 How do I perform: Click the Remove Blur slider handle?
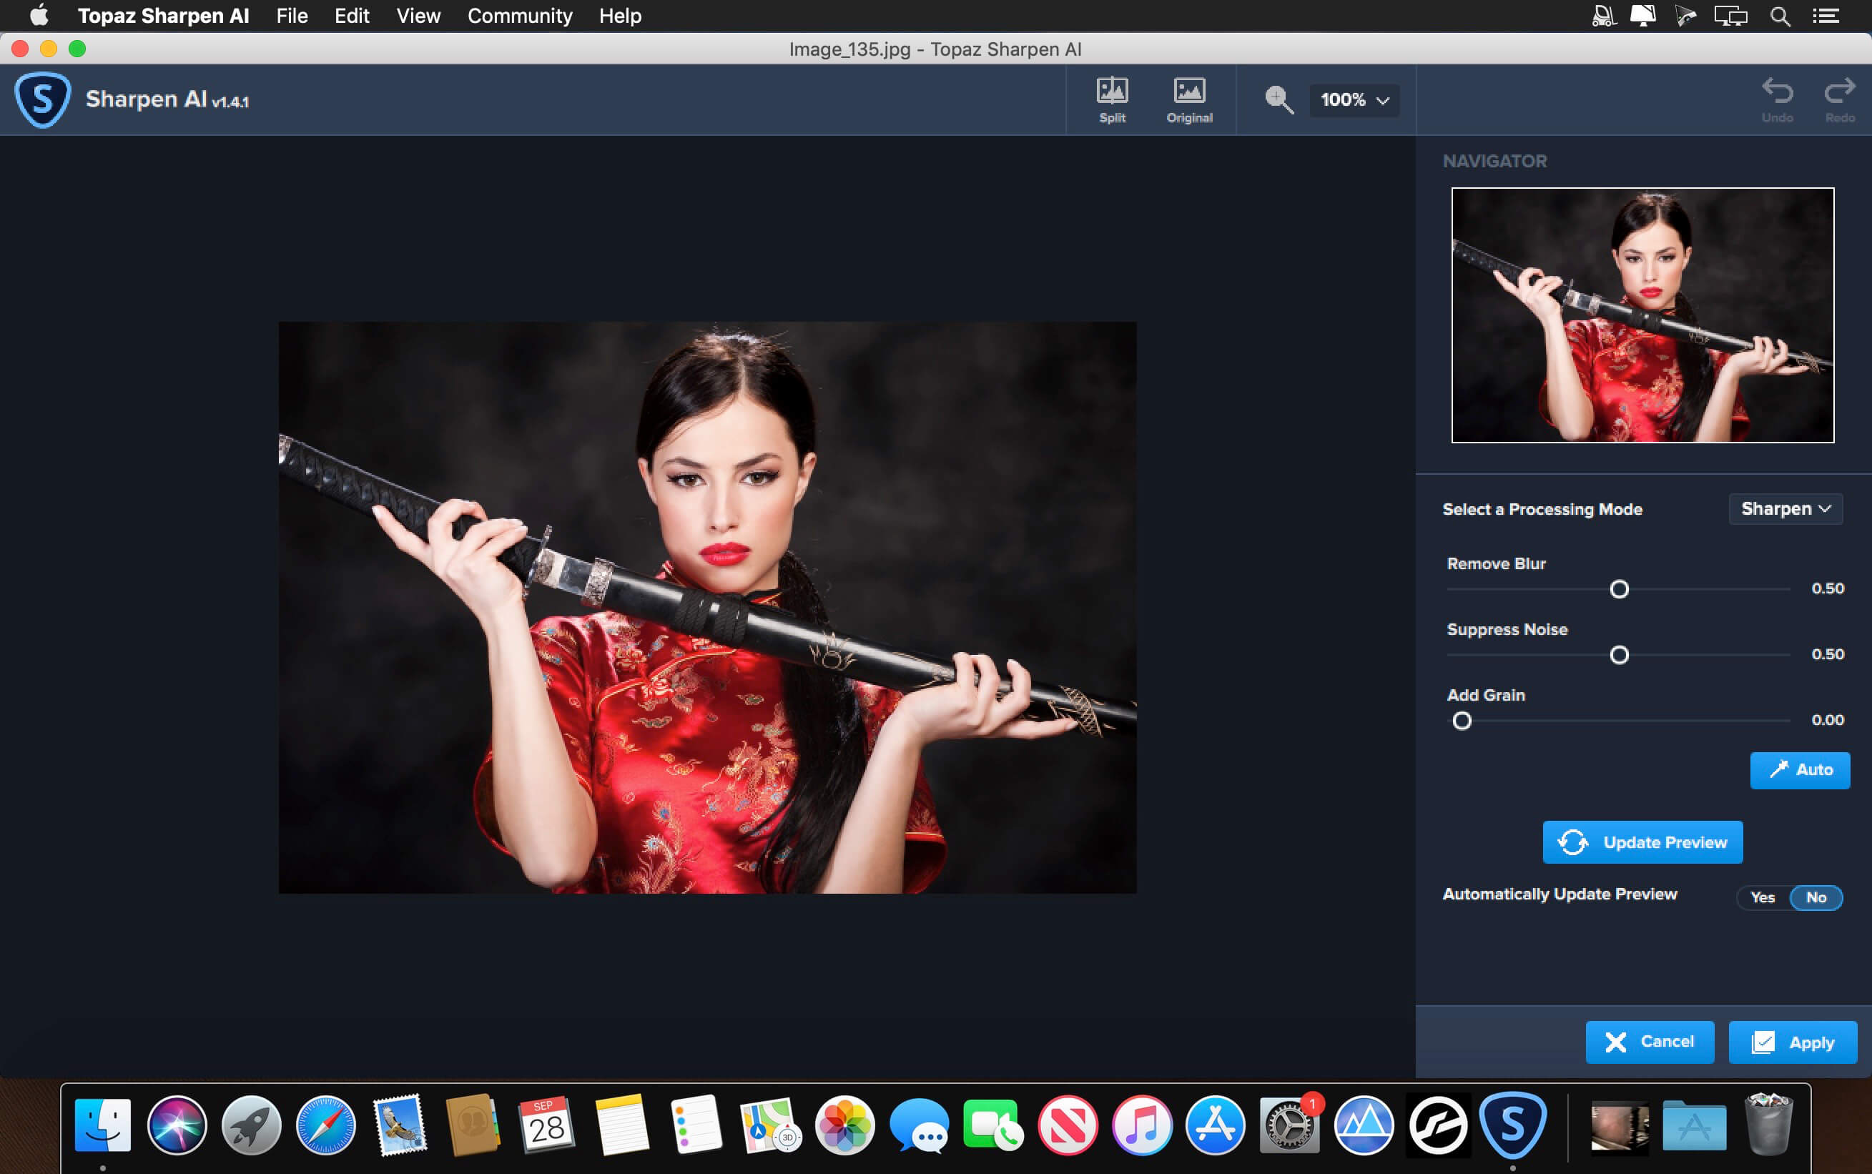coord(1619,589)
